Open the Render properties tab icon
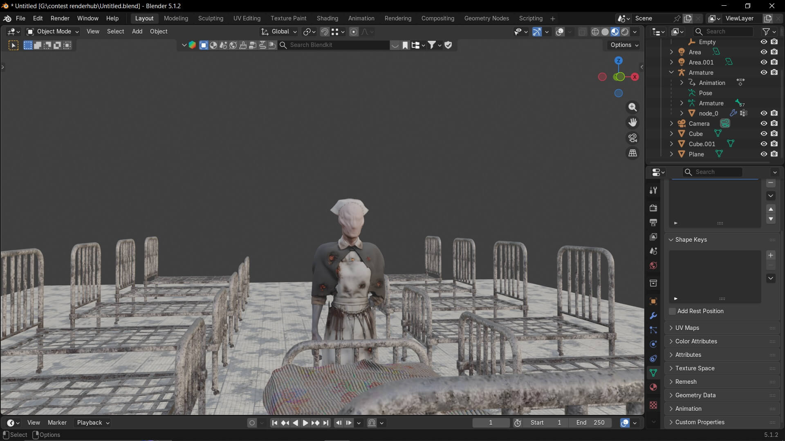The width and height of the screenshot is (785, 441). [x=653, y=208]
